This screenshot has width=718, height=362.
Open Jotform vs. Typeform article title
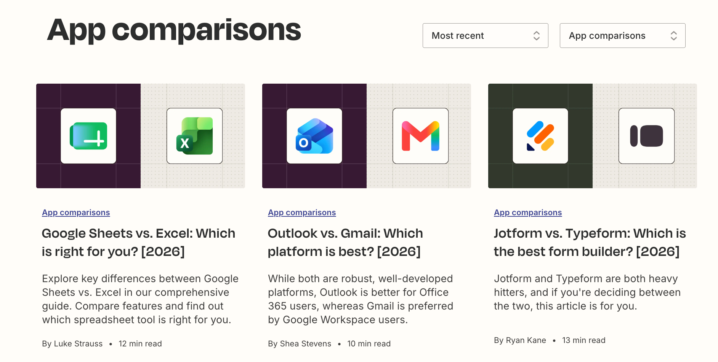590,242
